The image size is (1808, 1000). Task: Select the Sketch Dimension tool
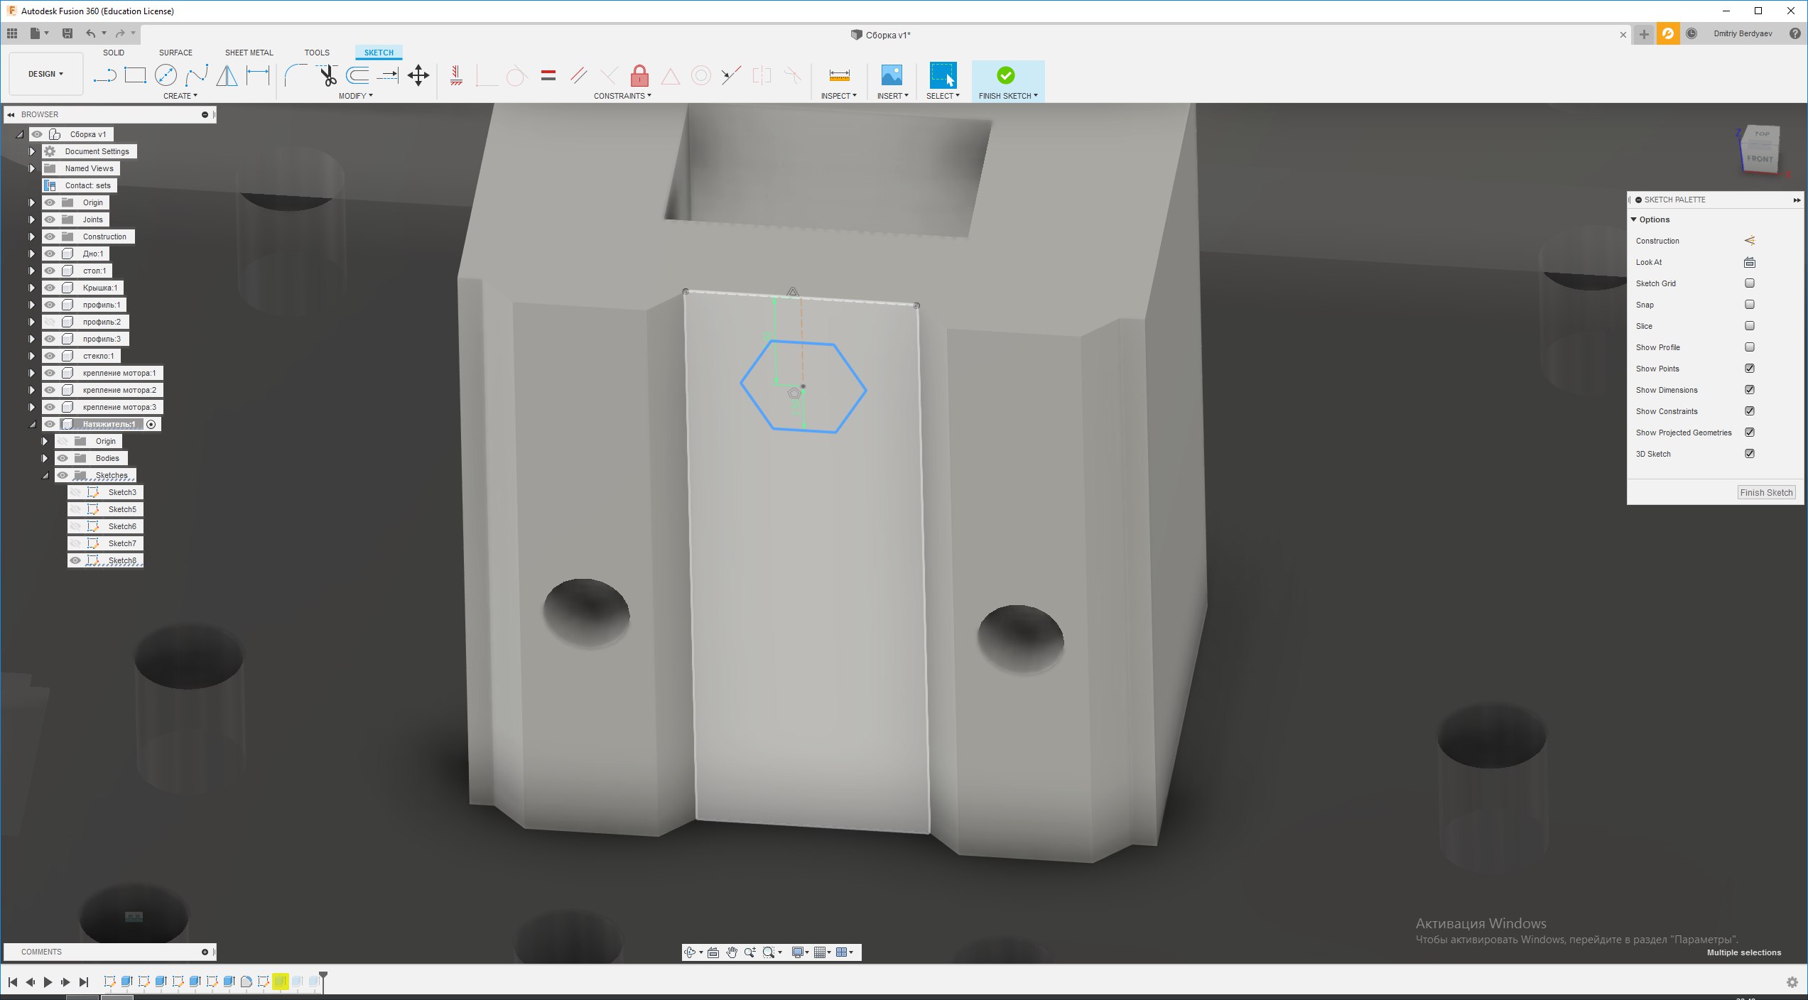coord(258,75)
